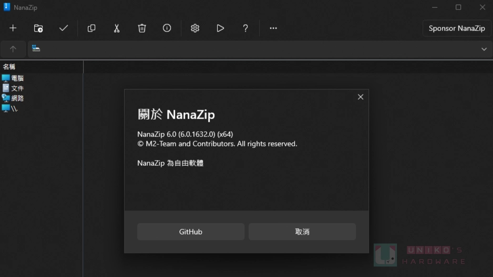This screenshot has height=277, width=493.
Task: Maximize the NanaZip window
Action: coord(458,7)
